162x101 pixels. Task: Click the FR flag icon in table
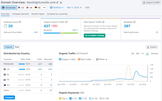[5, 80]
